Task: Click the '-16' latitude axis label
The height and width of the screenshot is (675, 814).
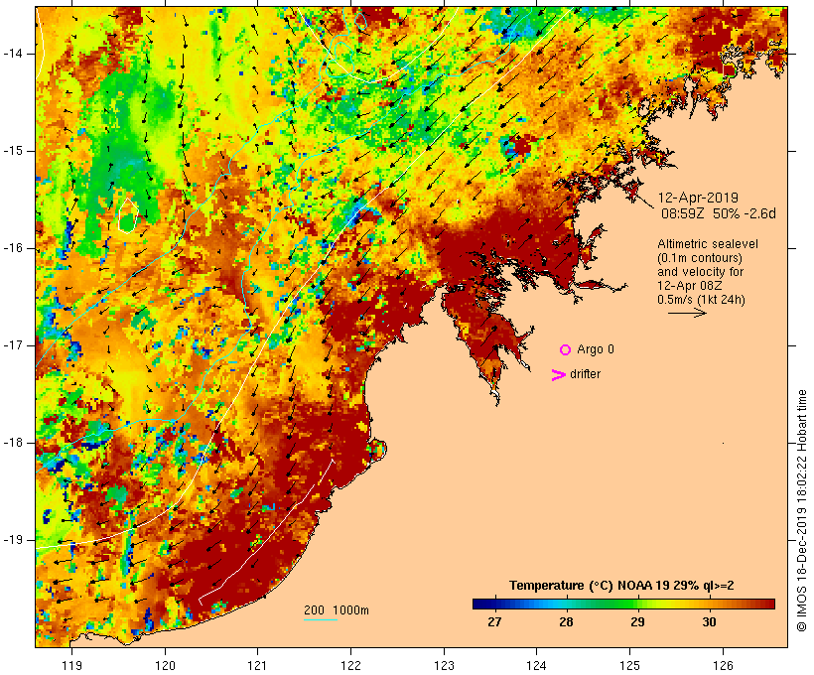Action: (13, 248)
